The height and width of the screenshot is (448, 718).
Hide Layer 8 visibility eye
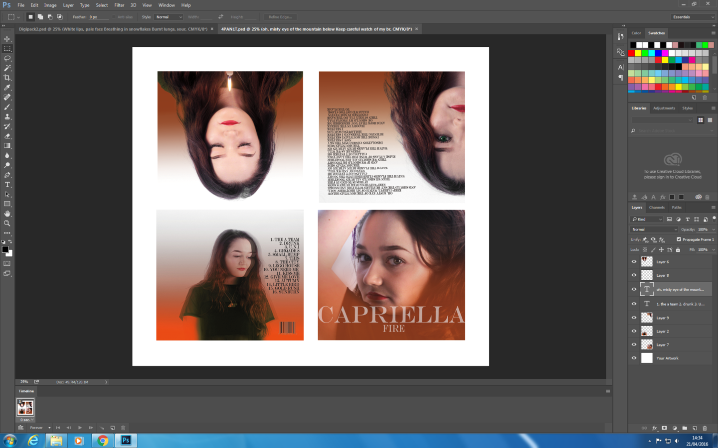point(634,275)
